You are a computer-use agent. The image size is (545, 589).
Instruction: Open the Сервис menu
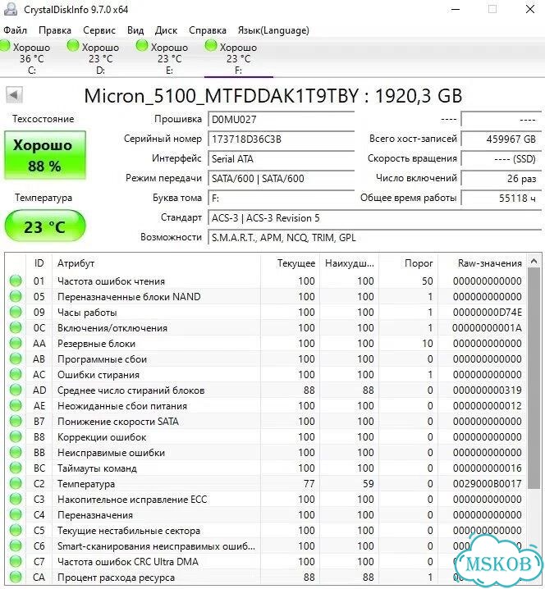[99, 30]
